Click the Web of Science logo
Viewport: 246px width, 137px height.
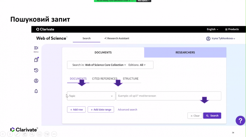click(52, 38)
